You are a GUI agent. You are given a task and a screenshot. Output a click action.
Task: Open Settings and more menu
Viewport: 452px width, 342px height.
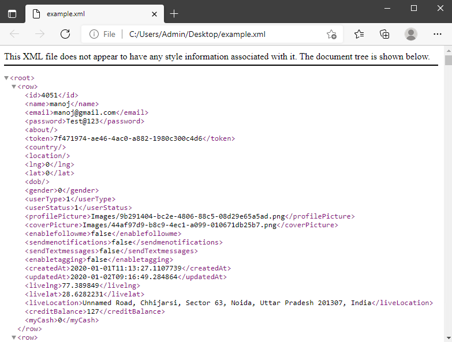tap(438, 34)
